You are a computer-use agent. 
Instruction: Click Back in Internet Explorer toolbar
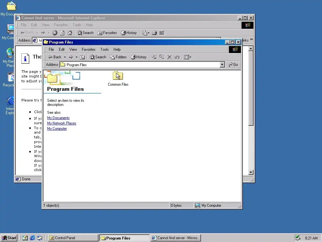(27, 33)
